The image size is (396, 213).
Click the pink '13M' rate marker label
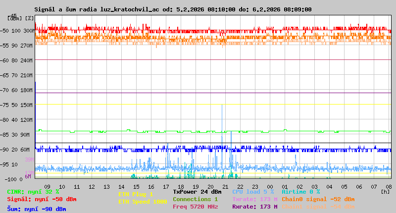pos(29,172)
